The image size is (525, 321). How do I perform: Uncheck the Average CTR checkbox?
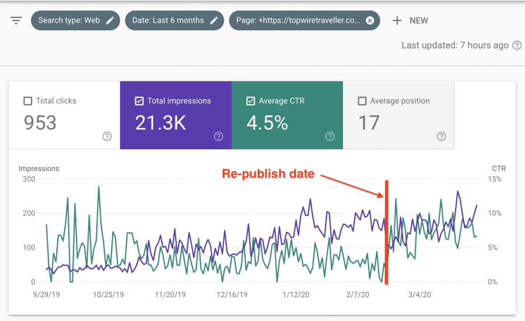tap(251, 101)
